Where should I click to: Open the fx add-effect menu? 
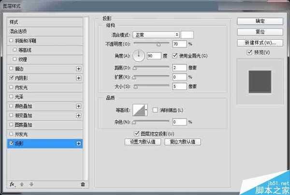12,184
